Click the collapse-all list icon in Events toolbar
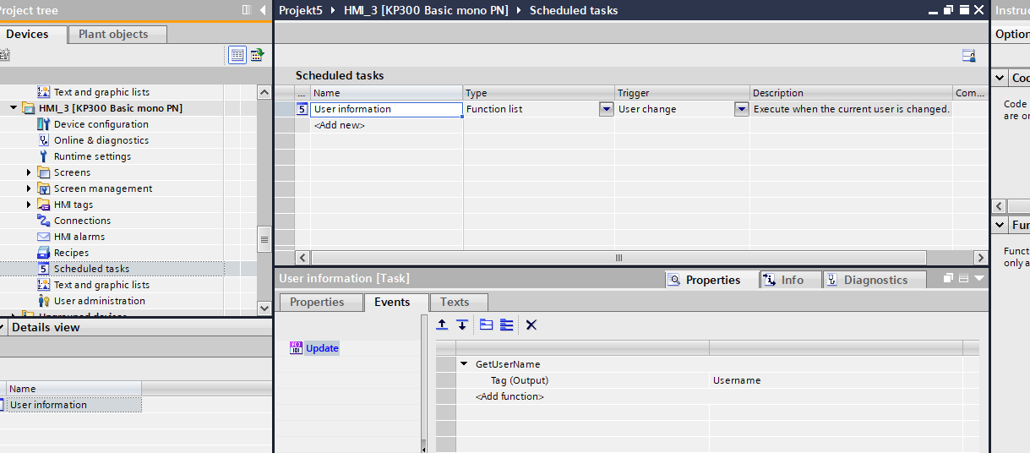 486,325
